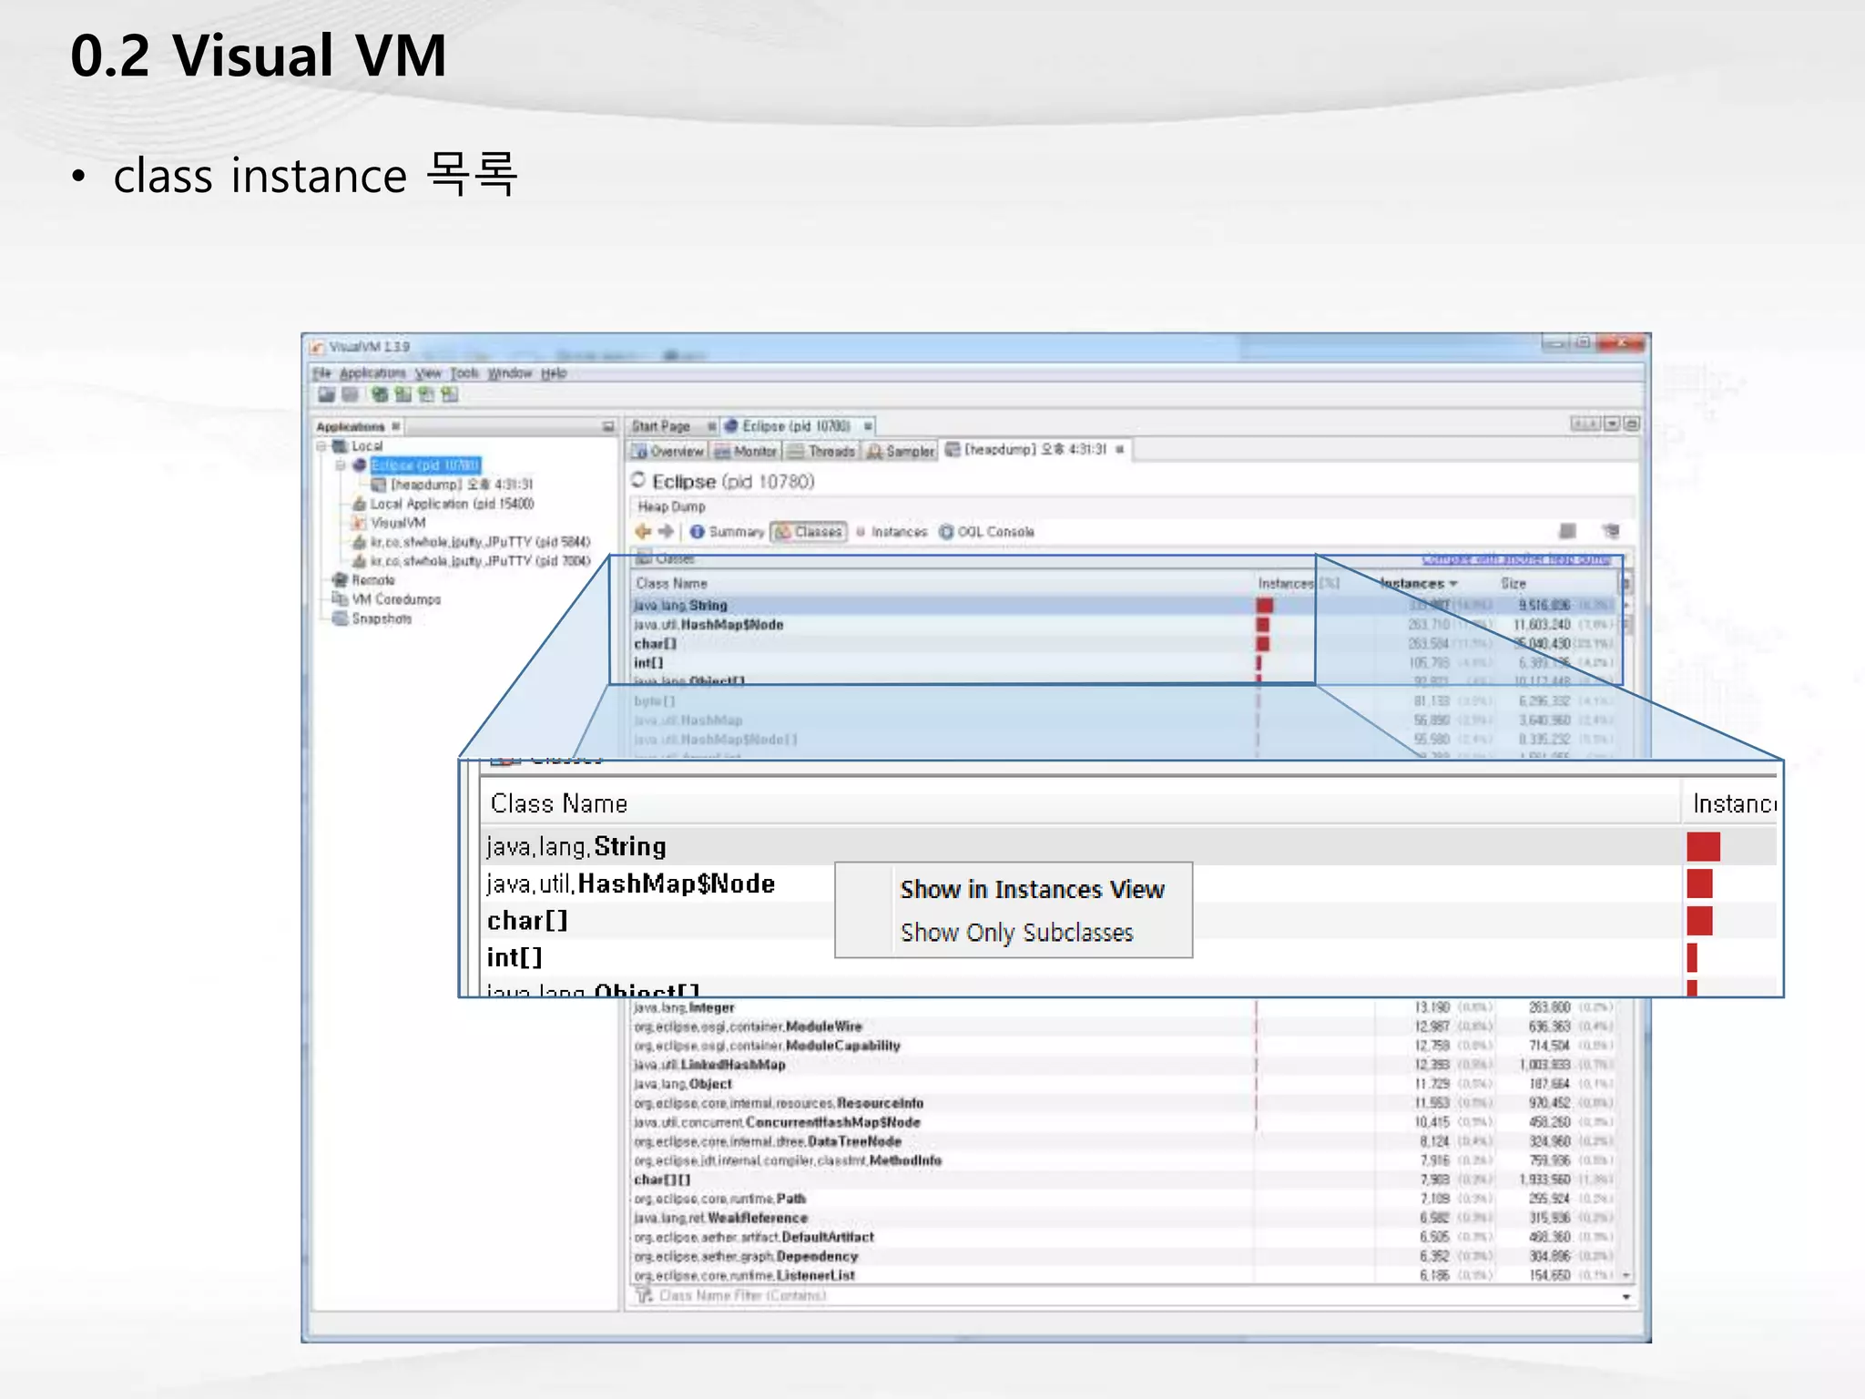
Task: Click Show Only Subclasses menu entry
Action: [1016, 933]
